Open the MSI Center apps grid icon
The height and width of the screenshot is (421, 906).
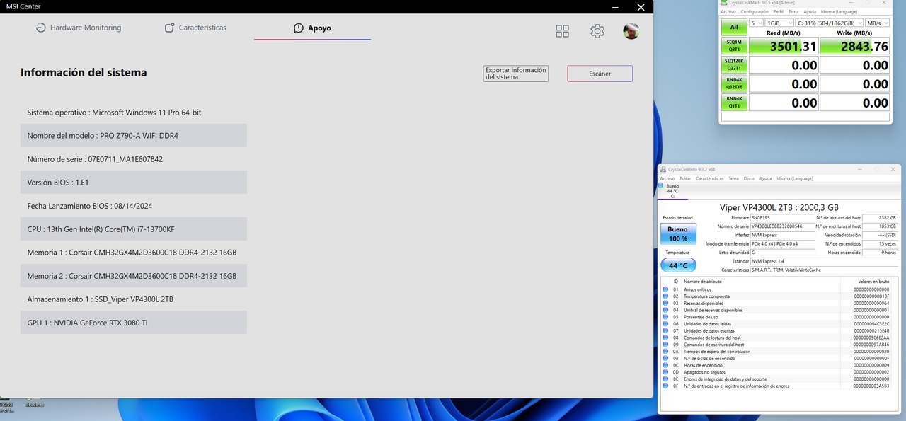(562, 31)
